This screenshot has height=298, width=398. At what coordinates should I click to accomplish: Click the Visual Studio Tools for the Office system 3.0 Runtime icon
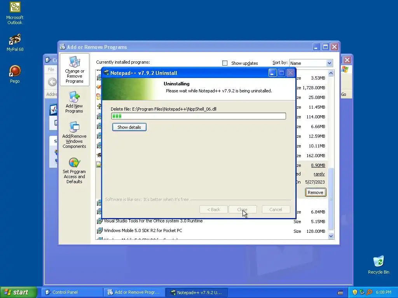click(99, 221)
